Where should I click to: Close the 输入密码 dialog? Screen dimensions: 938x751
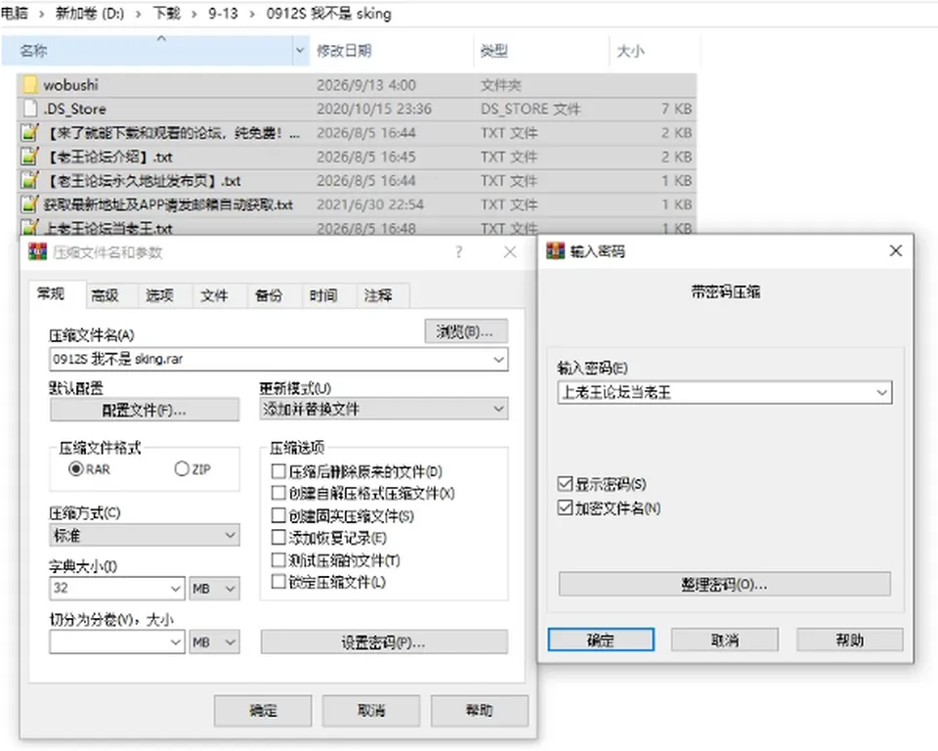896,250
